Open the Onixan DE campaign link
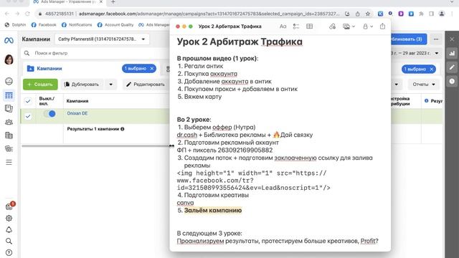This screenshot has height=258, width=459. [x=77, y=113]
